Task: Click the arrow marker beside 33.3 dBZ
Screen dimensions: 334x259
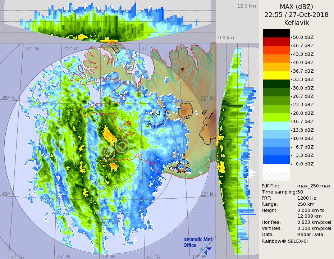Action: (291, 79)
